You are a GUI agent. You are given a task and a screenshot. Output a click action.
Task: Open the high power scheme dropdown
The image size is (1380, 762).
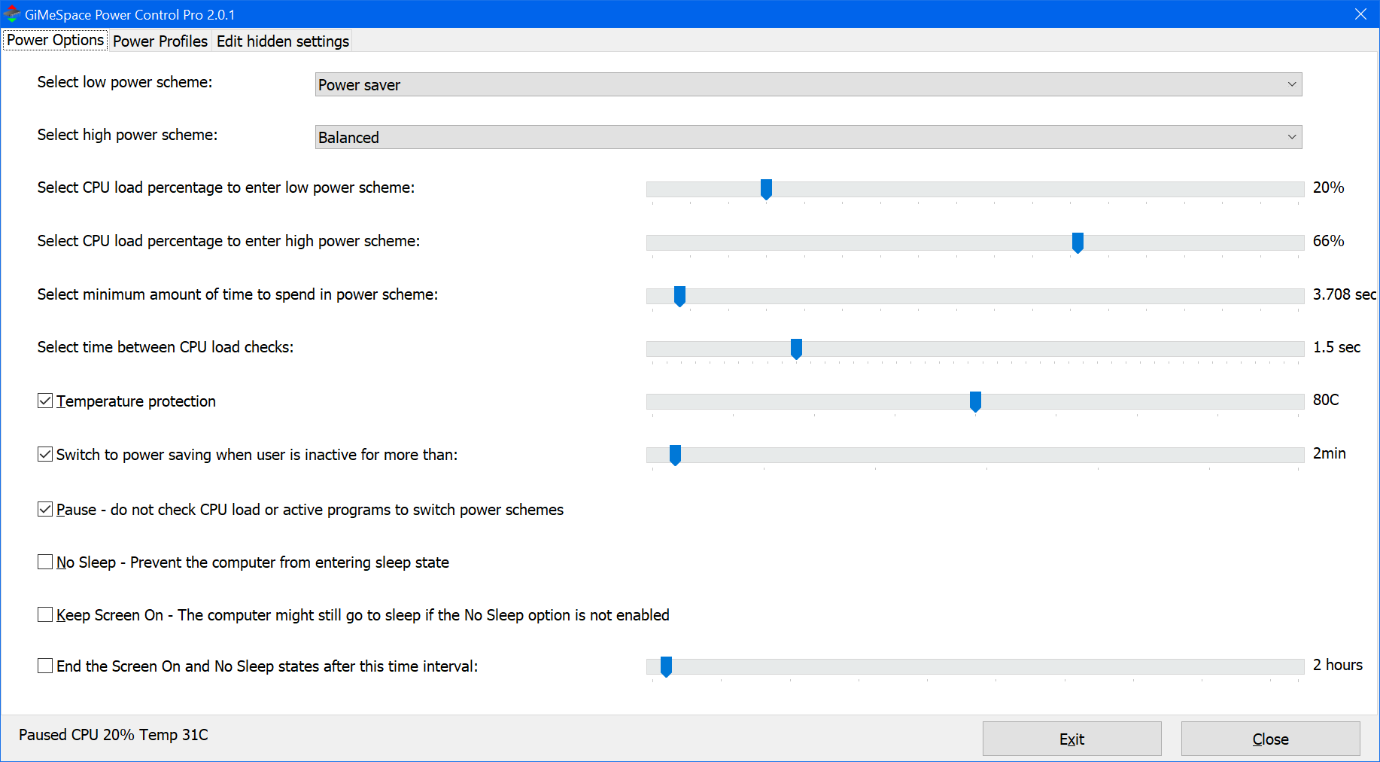(1291, 137)
